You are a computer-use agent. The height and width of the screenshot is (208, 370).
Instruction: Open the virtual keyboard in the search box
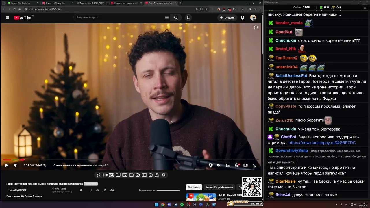[167, 18]
